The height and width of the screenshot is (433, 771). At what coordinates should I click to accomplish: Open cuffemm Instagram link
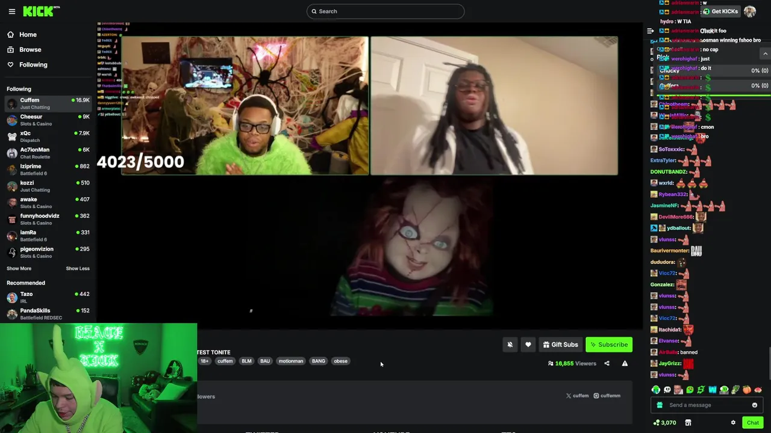point(607,396)
